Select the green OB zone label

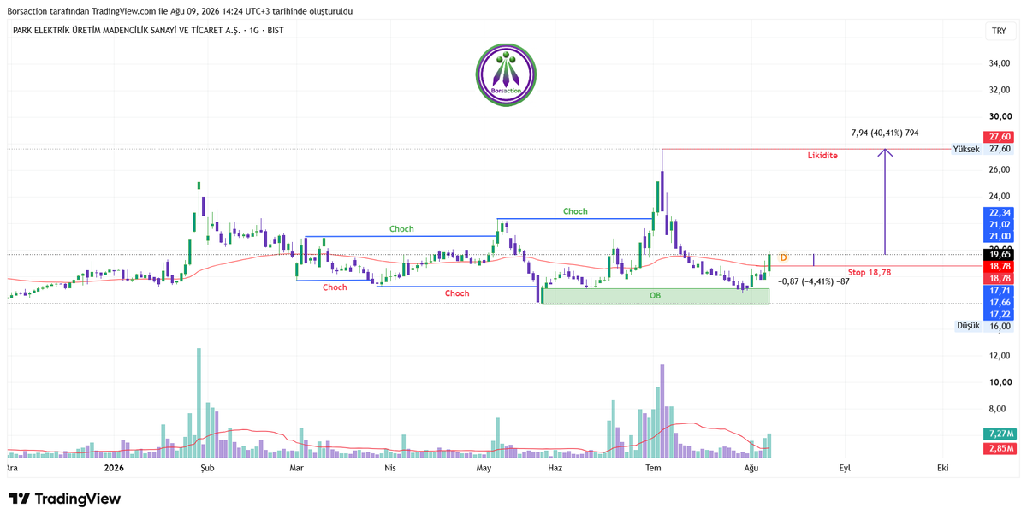pos(655,296)
